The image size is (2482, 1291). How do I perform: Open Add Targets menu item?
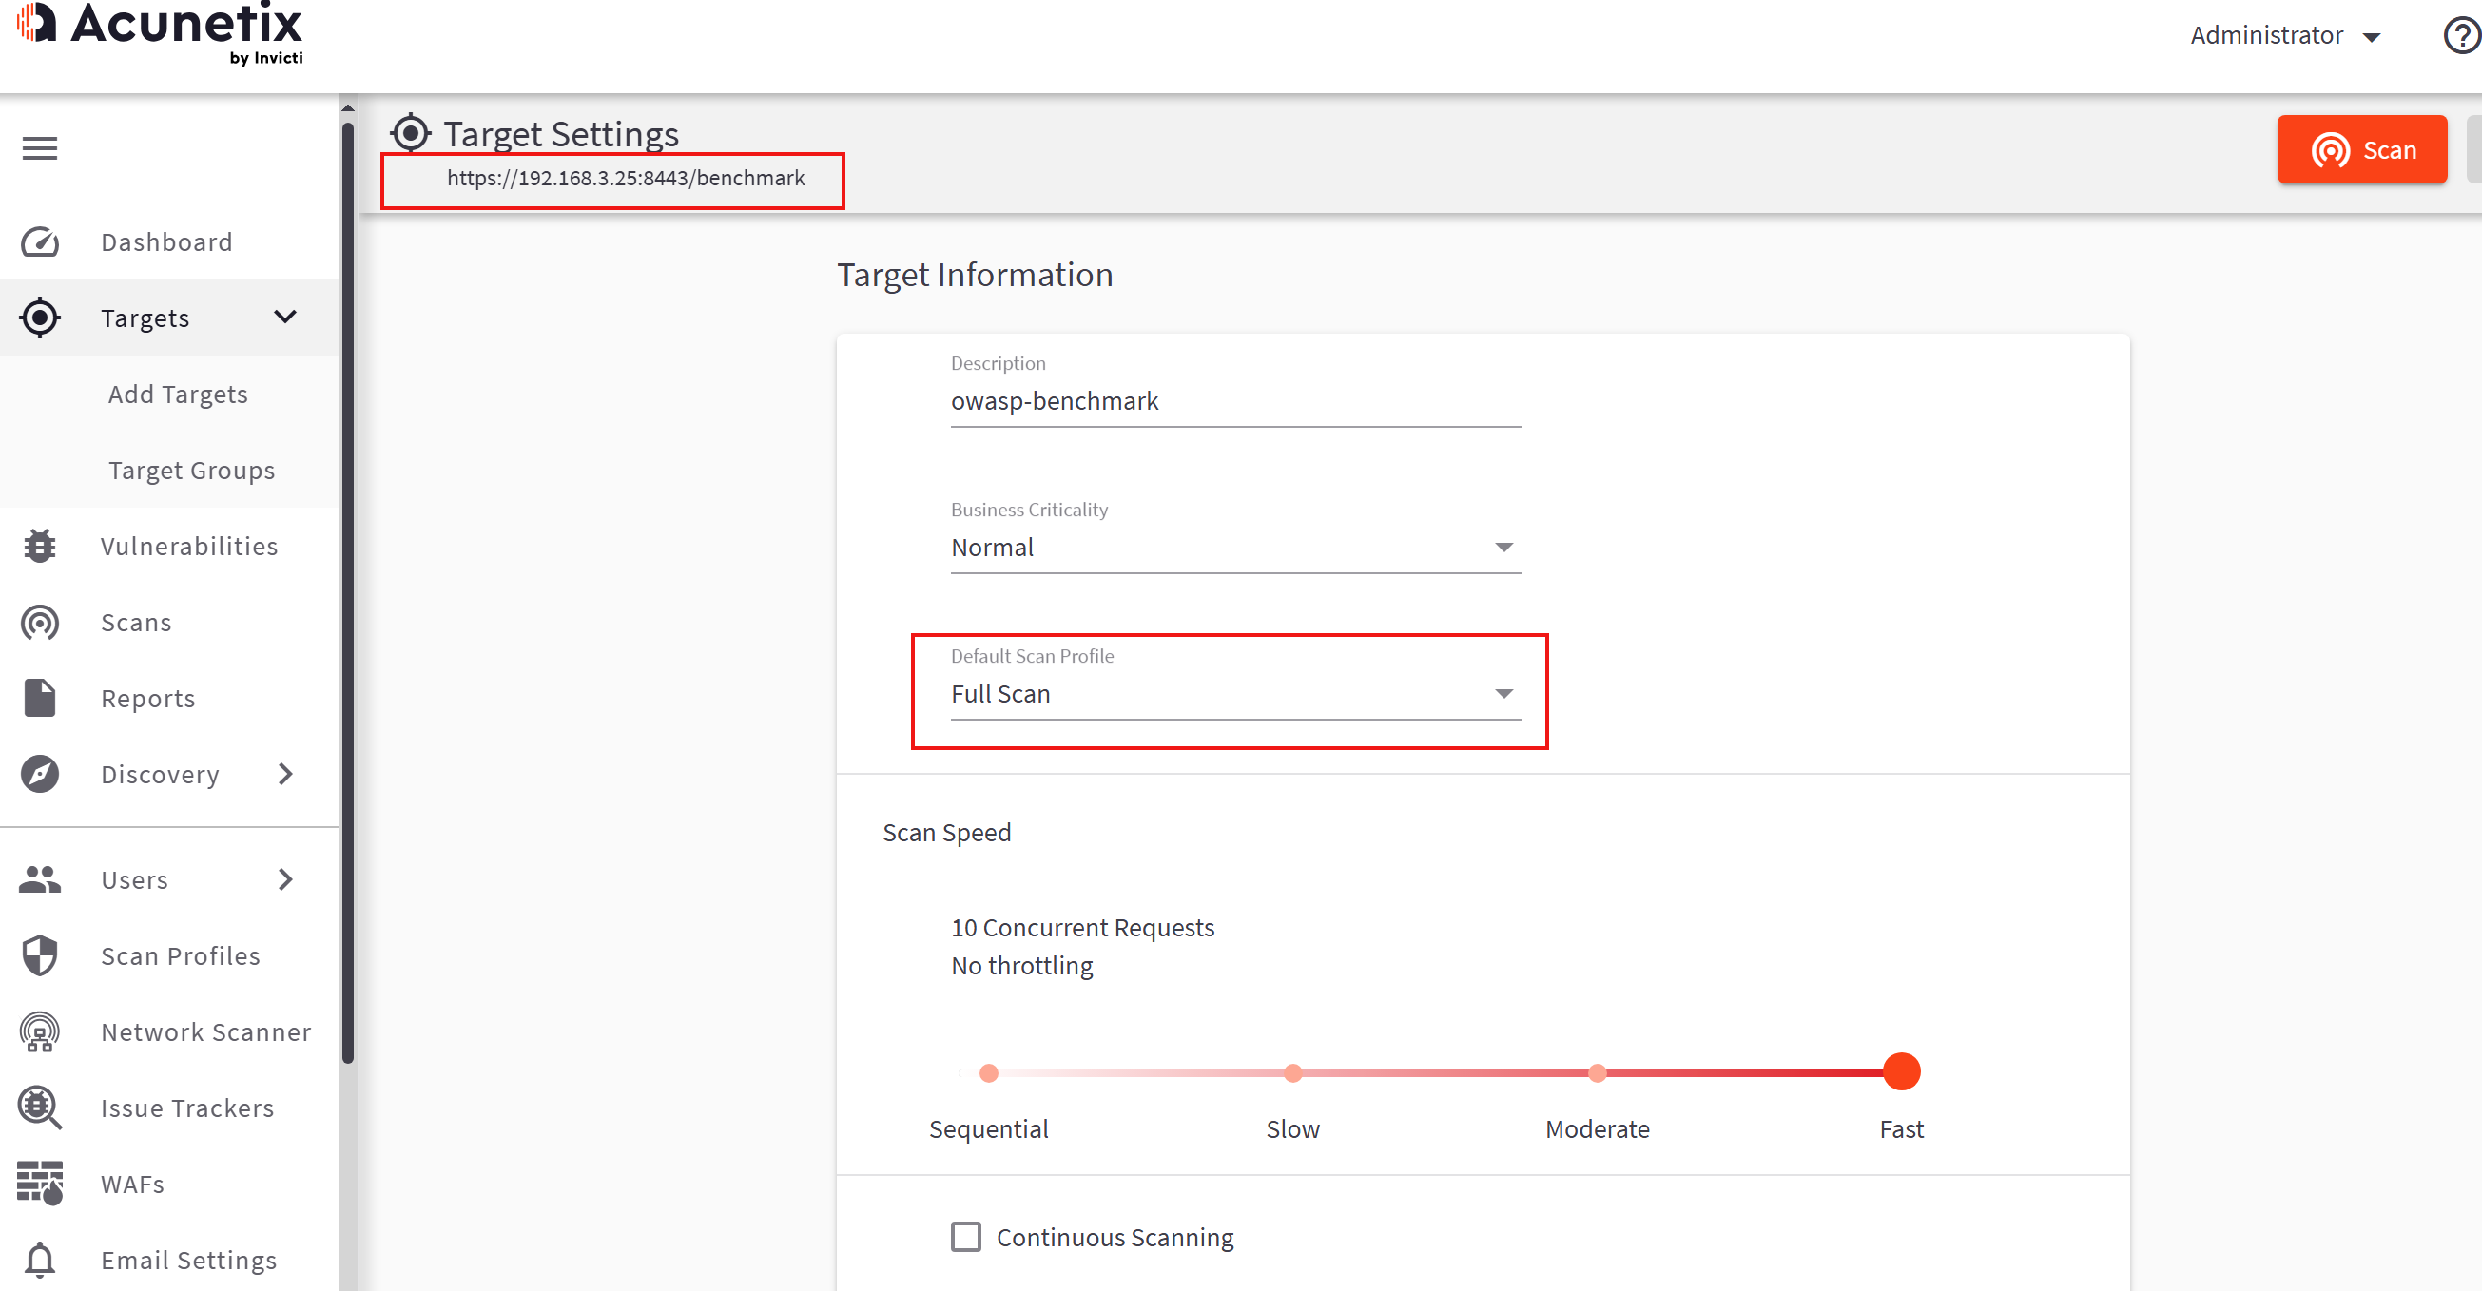pyautogui.click(x=178, y=394)
